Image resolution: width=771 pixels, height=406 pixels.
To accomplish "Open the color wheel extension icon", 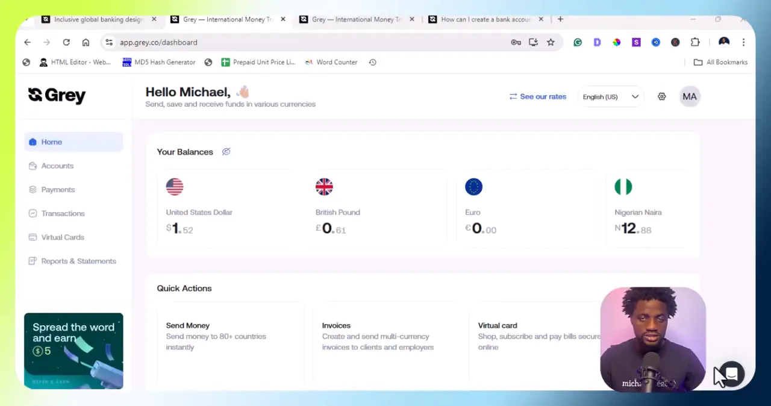I will (617, 42).
